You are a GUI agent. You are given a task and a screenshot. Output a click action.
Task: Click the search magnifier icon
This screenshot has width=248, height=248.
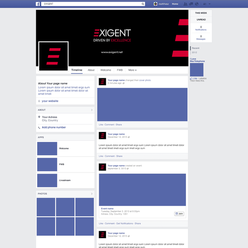point(143,4)
